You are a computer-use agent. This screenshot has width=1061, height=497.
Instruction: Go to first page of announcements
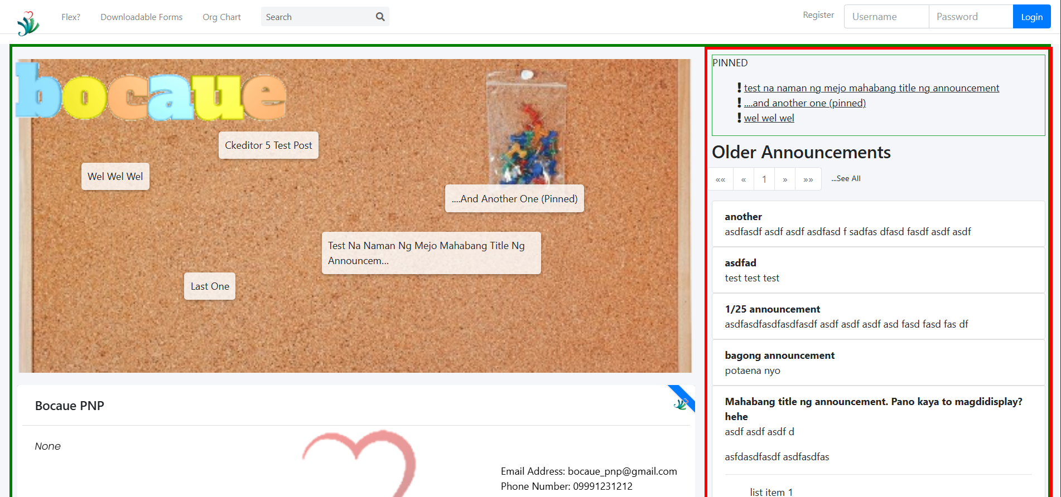[721, 179]
